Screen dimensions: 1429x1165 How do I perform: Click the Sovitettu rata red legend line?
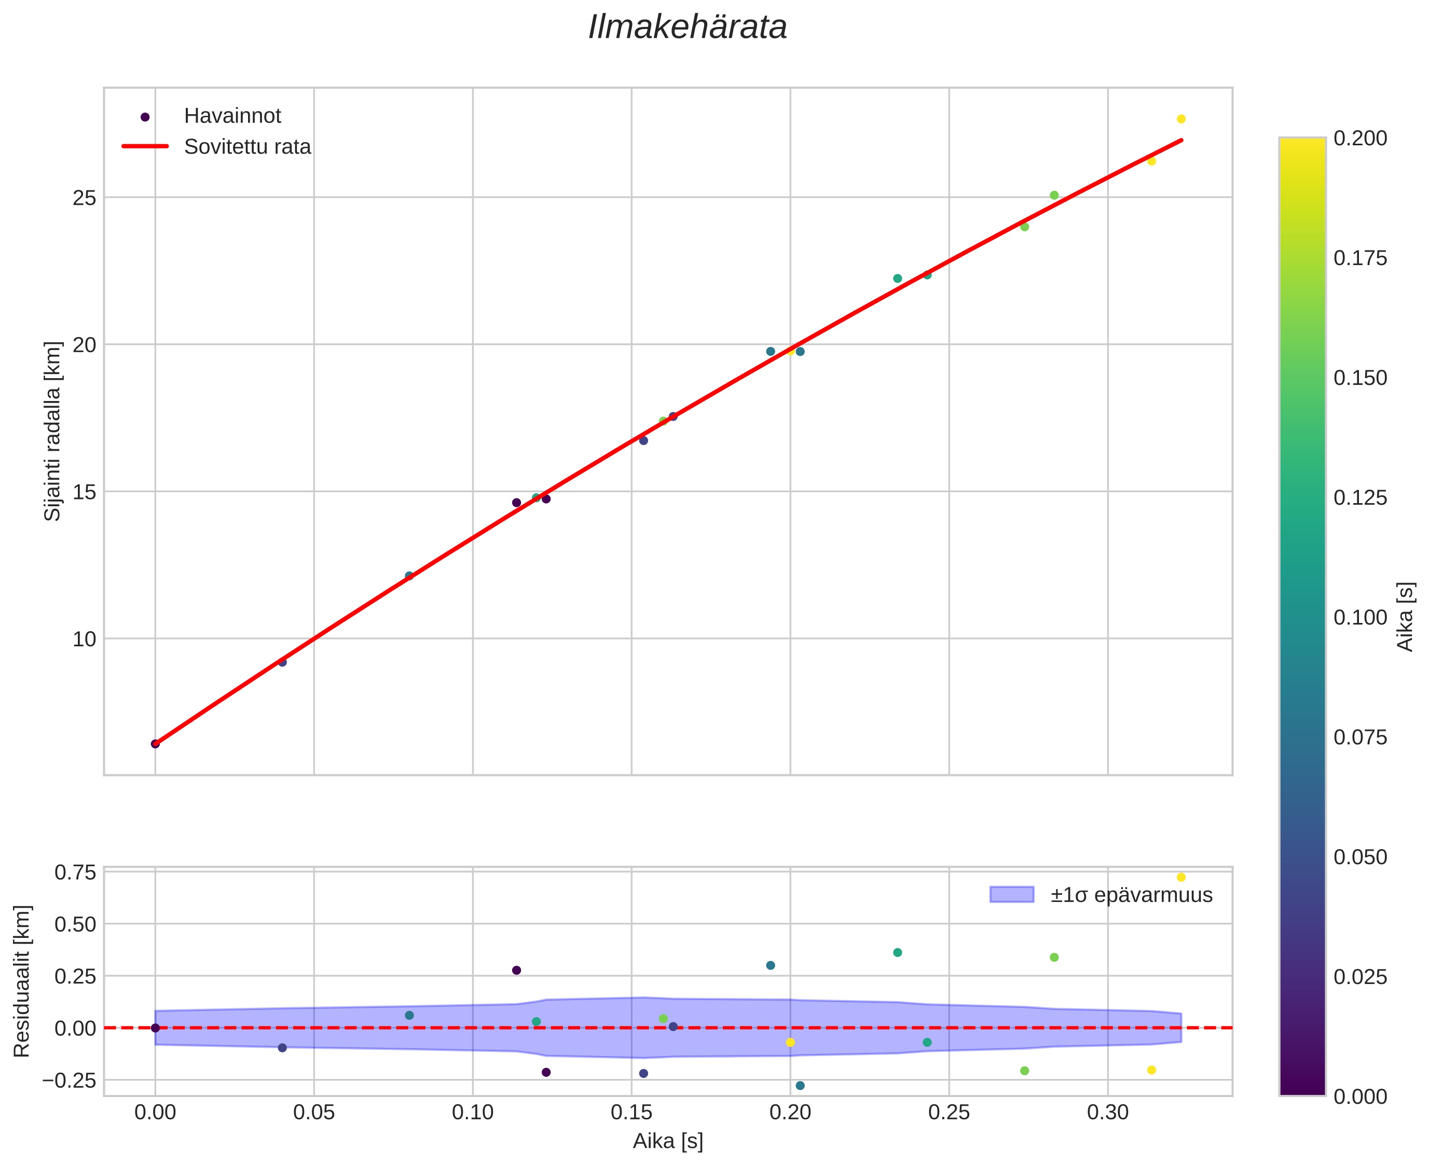click(x=145, y=146)
